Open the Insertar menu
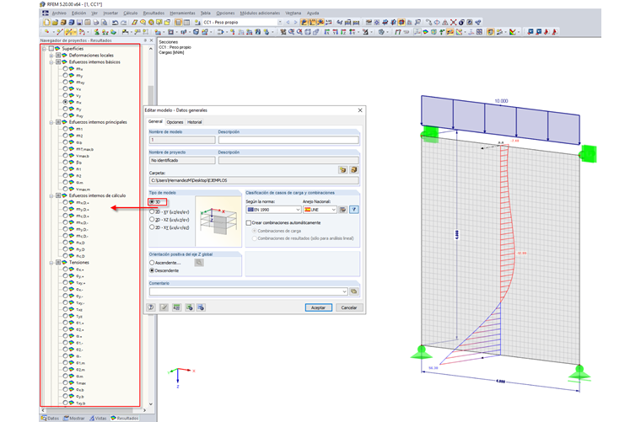 pos(110,13)
